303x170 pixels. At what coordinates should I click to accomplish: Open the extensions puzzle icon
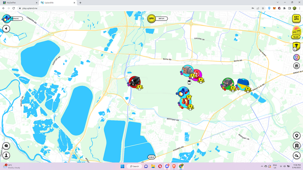[x=284, y=8]
